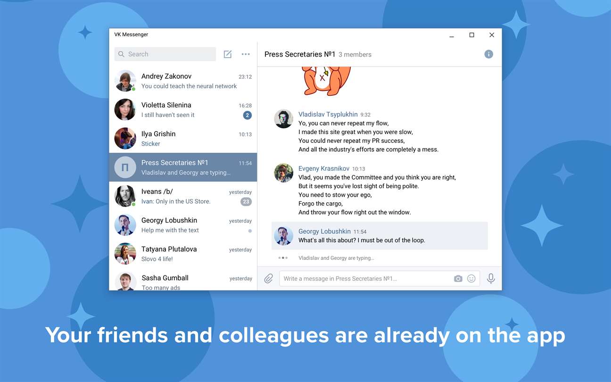611x382 pixels.
Task: Select the Press Secretaries №1 conversation
Action: tap(183, 167)
